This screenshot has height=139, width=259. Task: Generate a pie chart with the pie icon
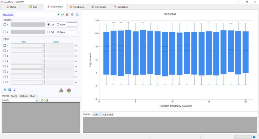point(69,90)
